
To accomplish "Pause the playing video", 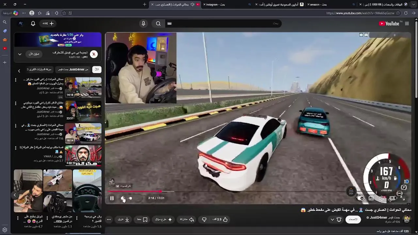I will click(x=112, y=198).
